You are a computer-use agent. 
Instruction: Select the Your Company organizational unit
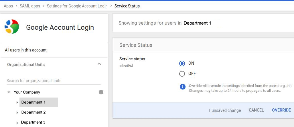27,92
